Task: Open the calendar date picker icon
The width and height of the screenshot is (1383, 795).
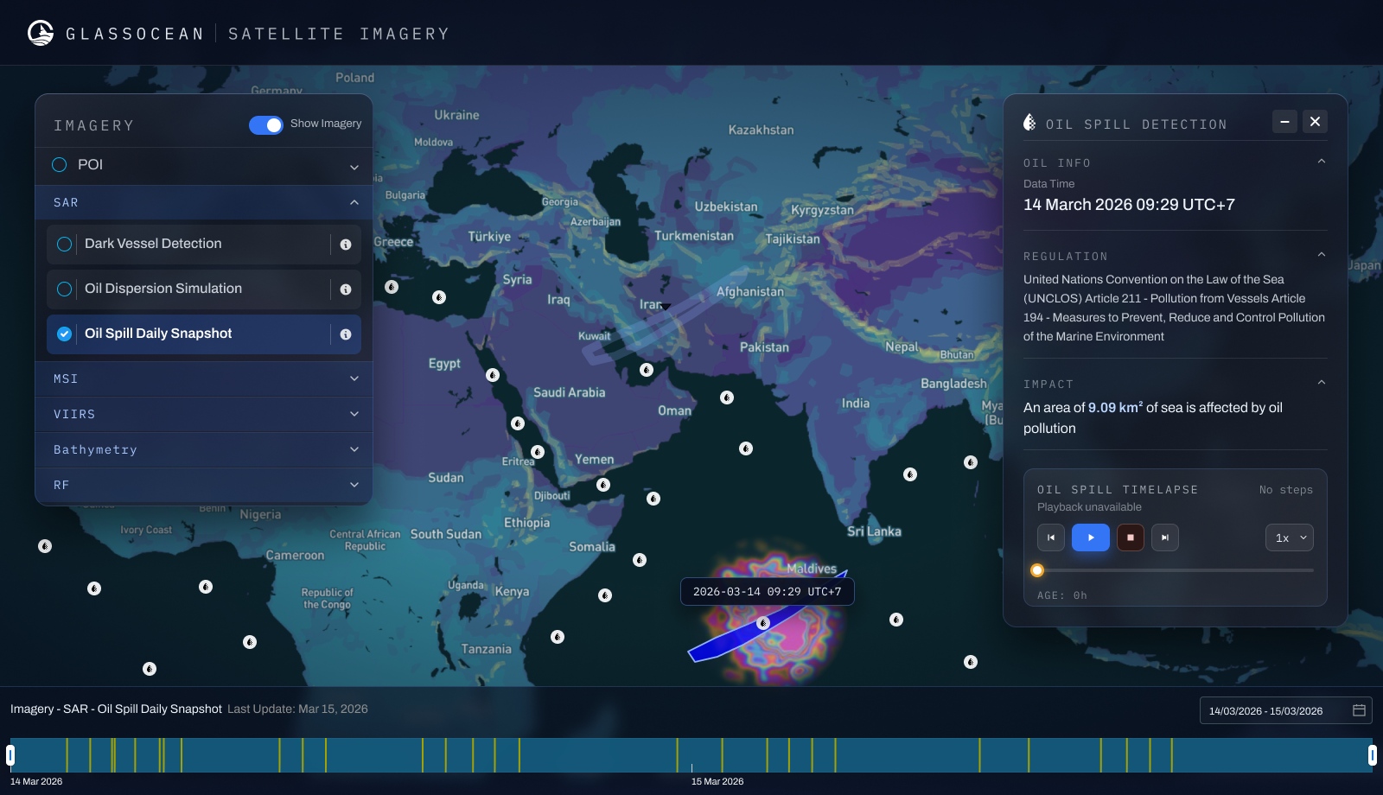Action: click(x=1359, y=710)
